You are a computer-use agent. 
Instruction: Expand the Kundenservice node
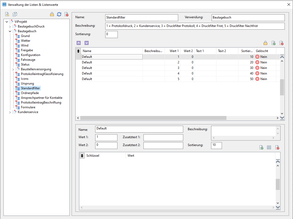click(x=10, y=112)
